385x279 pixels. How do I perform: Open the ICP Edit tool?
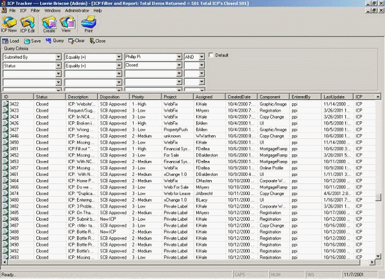pyautogui.click(x=28, y=24)
